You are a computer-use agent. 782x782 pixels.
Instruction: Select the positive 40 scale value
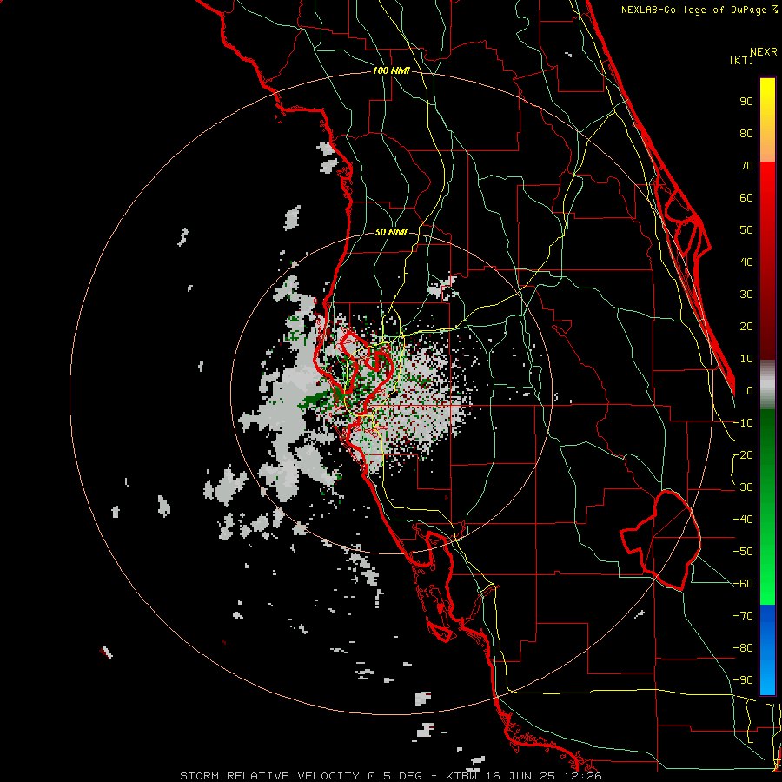pyautogui.click(x=746, y=262)
